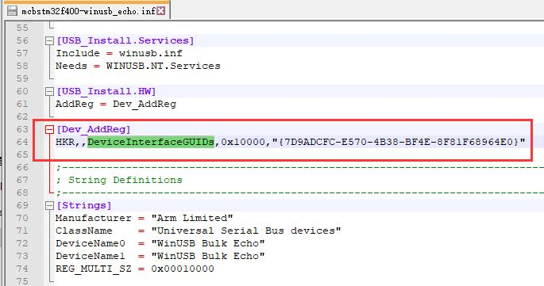Click line number 56 in the margin

[x=22, y=40]
